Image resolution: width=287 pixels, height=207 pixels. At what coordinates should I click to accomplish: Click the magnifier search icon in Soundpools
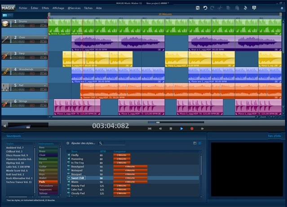[101, 143]
